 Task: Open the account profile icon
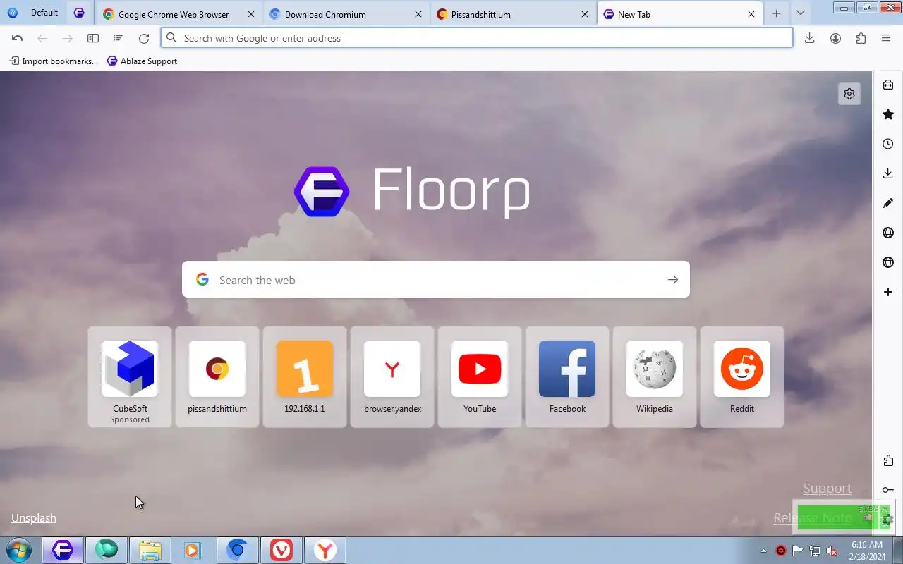click(835, 38)
